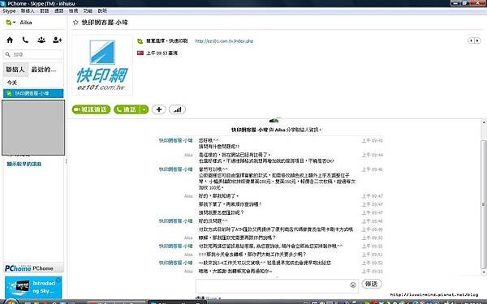Click the green status icon in profile
The image size is (487, 304).
[140, 41]
